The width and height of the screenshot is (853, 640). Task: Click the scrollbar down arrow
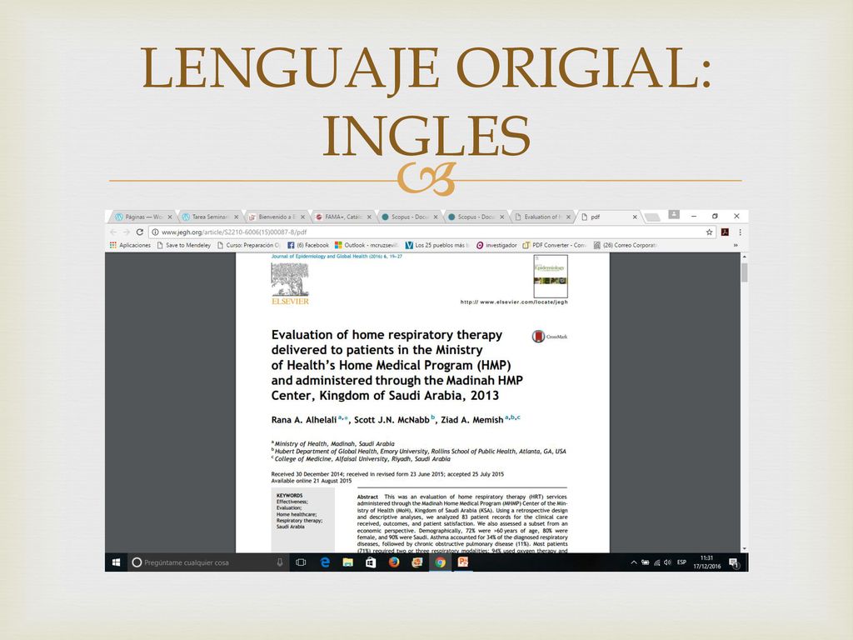(x=744, y=548)
